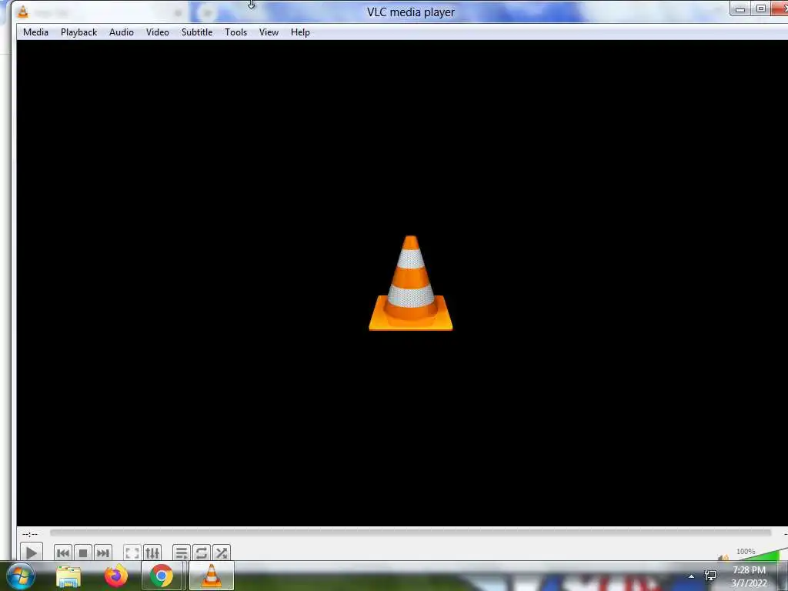The height and width of the screenshot is (591, 788).
Task: Click the VLC cone title bar icon
Action: [x=22, y=11]
